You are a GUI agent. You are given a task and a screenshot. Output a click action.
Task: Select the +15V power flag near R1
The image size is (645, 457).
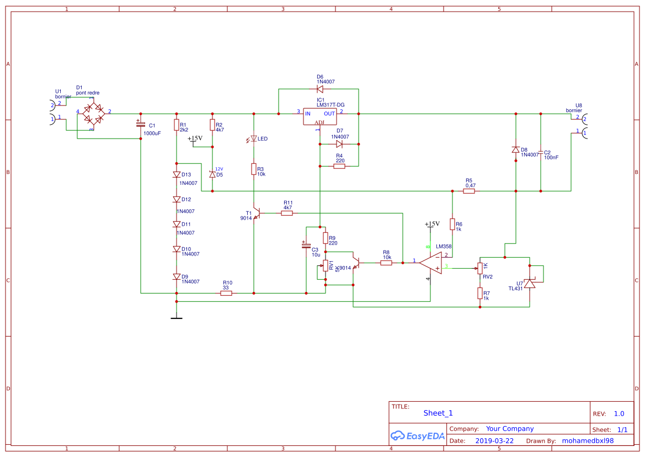[x=194, y=139]
